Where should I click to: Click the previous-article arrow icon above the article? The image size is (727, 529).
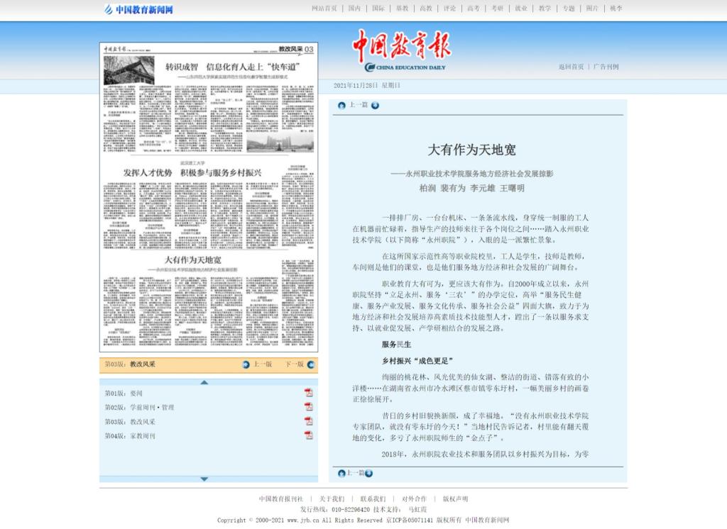tap(341, 105)
